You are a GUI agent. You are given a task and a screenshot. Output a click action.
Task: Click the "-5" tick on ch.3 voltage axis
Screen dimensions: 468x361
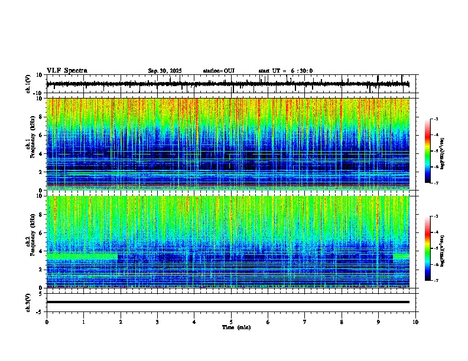point(40,312)
